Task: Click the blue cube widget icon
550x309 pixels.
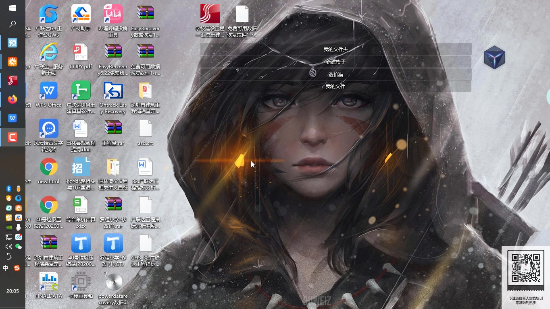Action: coord(494,57)
